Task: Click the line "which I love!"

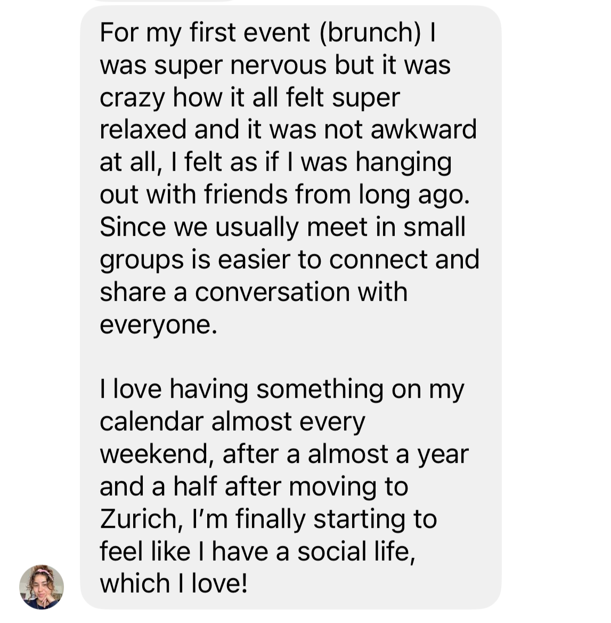Action: pos(174,583)
